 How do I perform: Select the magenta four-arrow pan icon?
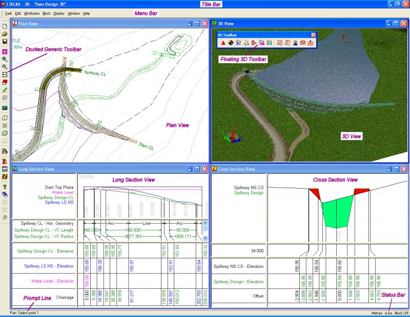point(5,52)
